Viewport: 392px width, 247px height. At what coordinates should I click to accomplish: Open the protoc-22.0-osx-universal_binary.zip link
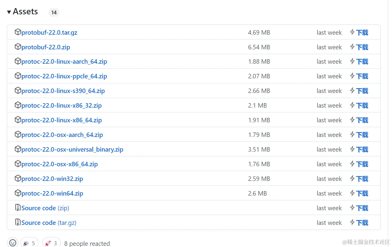[72, 150]
